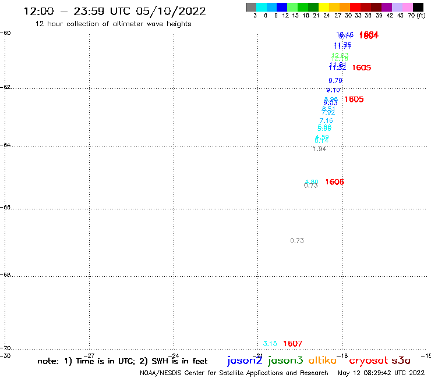Choose the lavender 45 ft legend swatch
Image resolution: width=431 pixels, height=378 pixels.
397,7
